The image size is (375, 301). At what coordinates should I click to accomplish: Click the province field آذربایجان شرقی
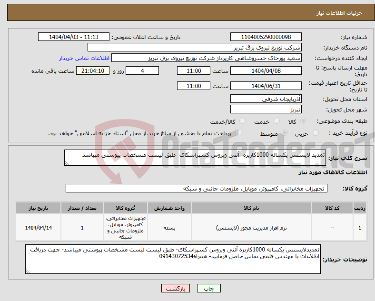coord(266,99)
